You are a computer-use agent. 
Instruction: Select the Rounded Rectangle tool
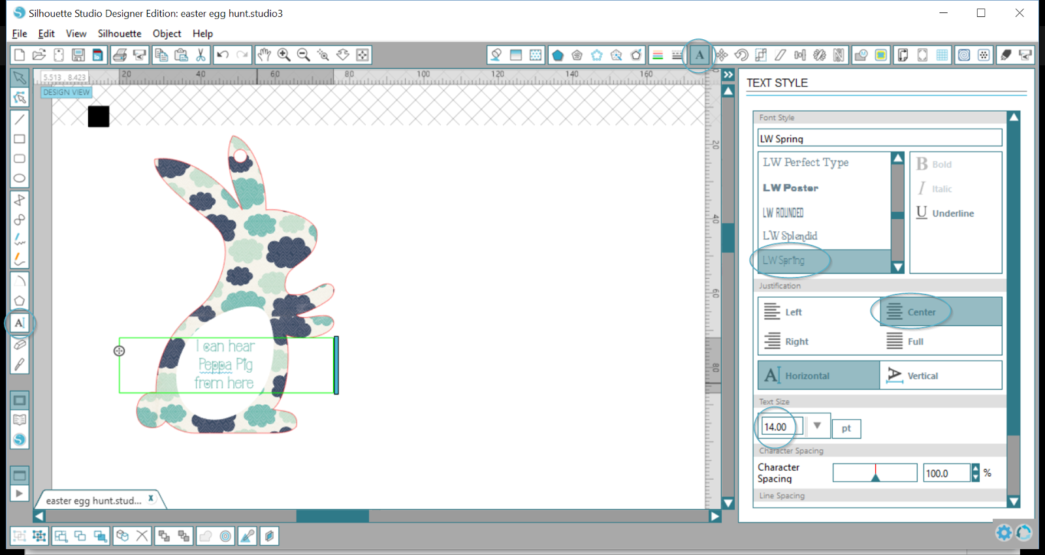[20, 159]
